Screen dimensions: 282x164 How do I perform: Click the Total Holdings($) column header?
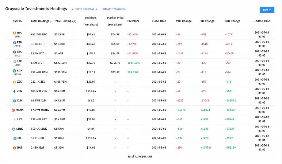pos(65,21)
